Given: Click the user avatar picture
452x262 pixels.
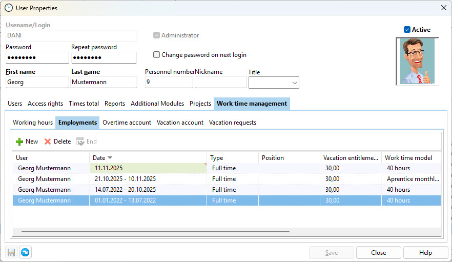Looking at the screenshot, I should (417, 62).
